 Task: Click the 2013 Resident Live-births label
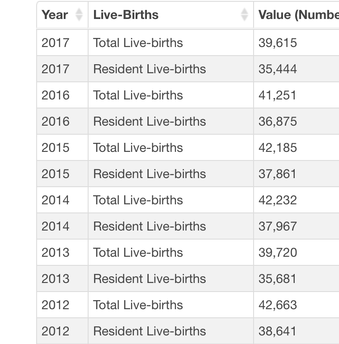tap(149, 279)
